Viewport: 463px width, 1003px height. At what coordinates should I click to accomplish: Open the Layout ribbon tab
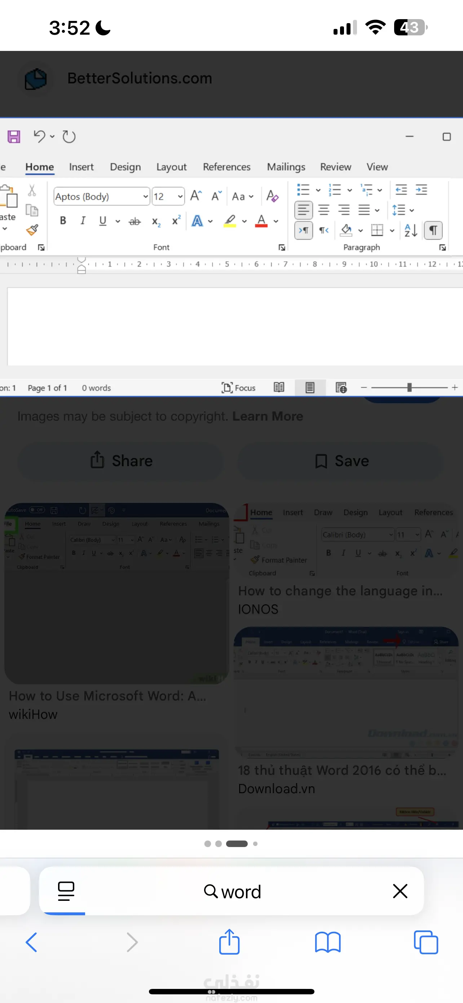pos(171,167)
